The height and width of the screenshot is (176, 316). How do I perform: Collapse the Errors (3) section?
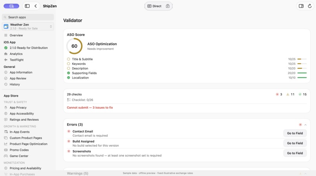click(x=305, y=125)
